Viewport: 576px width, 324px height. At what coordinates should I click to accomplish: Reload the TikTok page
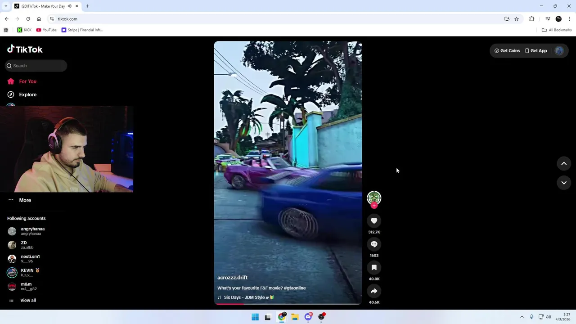click(28, 19)
